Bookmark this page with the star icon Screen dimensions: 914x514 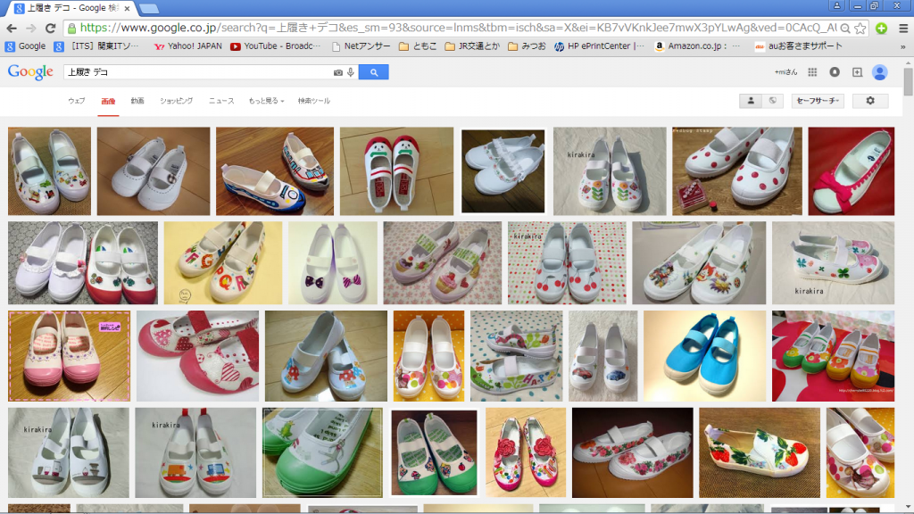860,28
